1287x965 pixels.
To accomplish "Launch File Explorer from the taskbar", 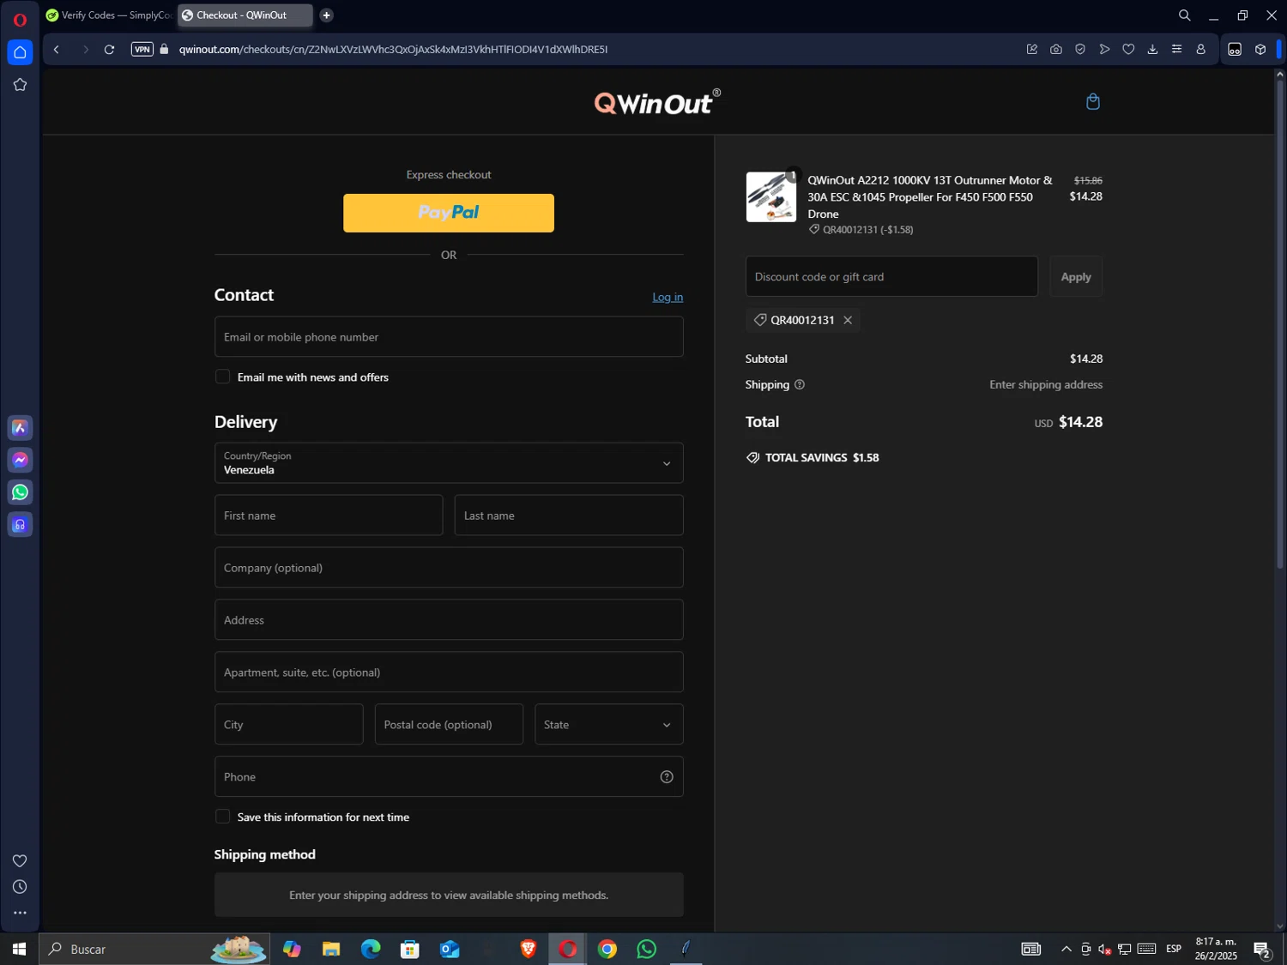I will click(331, 950).
